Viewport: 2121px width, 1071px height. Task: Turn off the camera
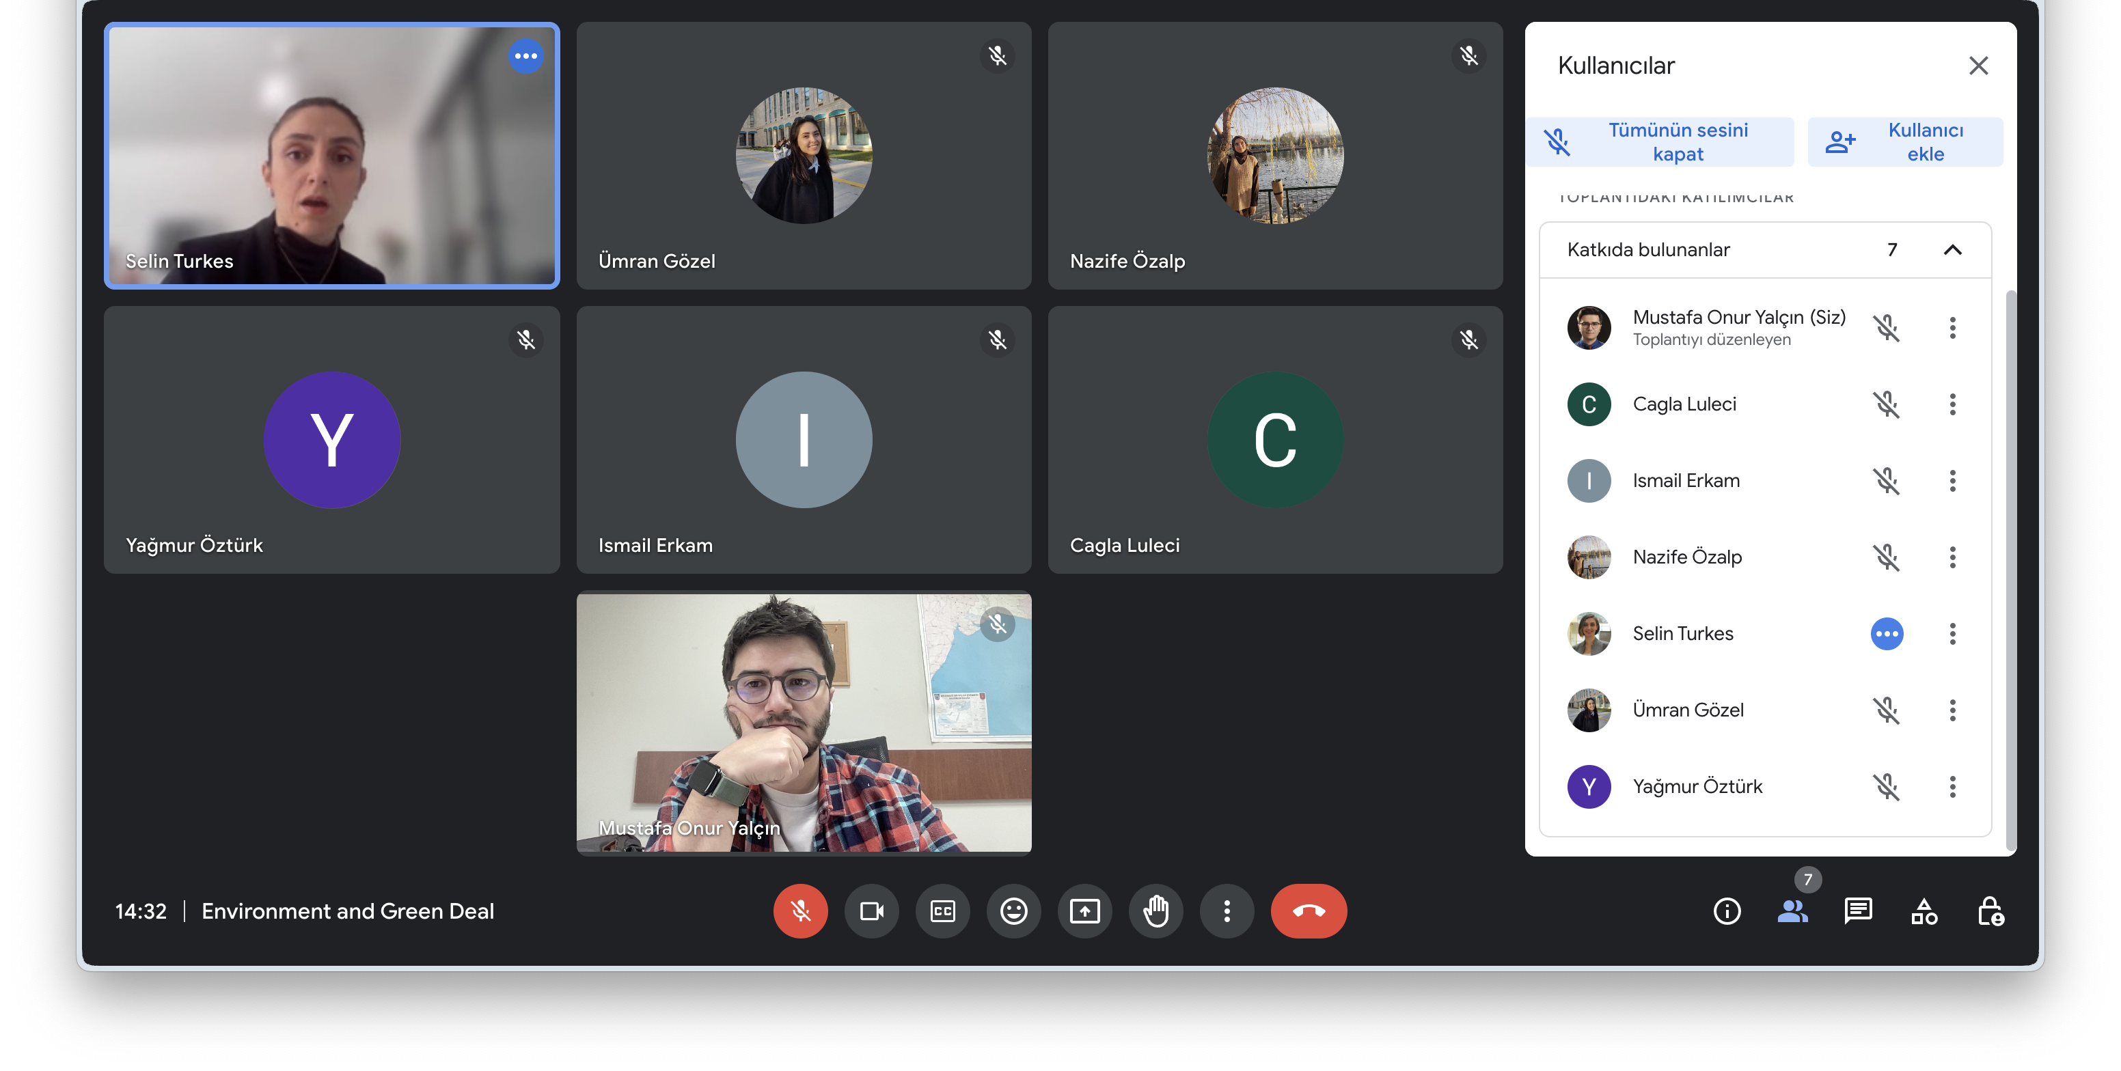pyautogui.click(x=871, y=911)
